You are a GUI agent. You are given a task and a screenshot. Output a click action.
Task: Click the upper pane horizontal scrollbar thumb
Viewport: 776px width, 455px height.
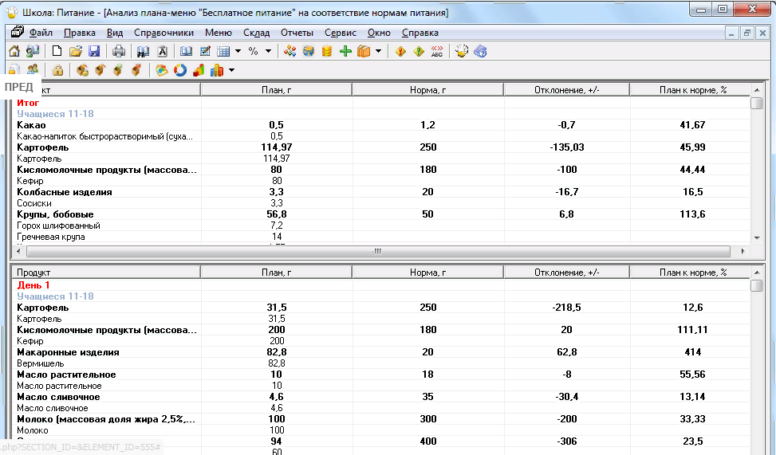pyautogui.click(x=376, y=251)
